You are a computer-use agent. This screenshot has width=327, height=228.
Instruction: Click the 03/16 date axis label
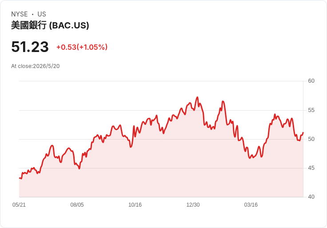pyautogui.click(x=251, y=205)
